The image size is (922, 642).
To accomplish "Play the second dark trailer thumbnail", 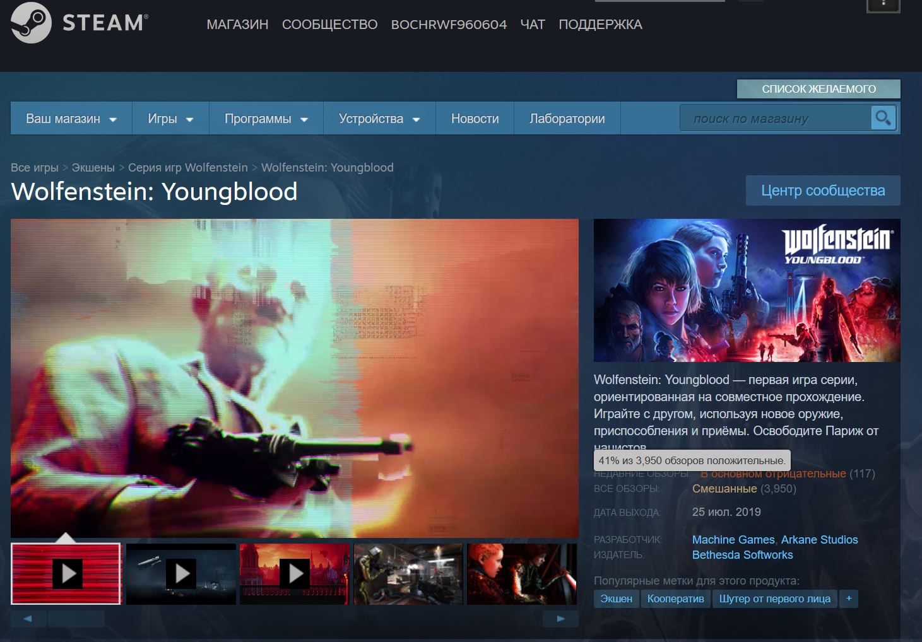I will pyautogui.click(x=181, y=574).
